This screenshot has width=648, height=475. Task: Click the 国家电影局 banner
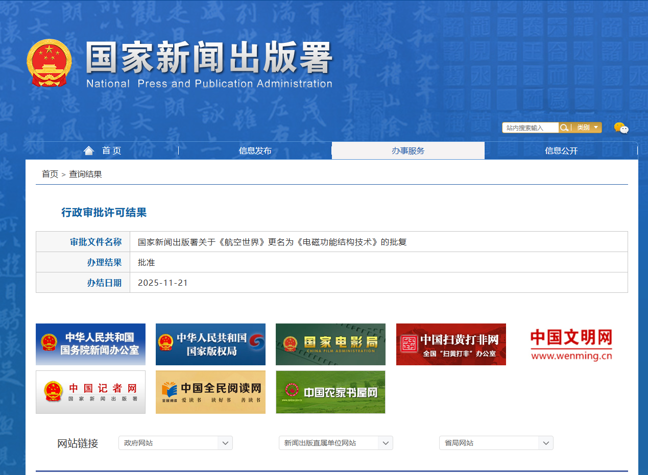tap(330, 344)
